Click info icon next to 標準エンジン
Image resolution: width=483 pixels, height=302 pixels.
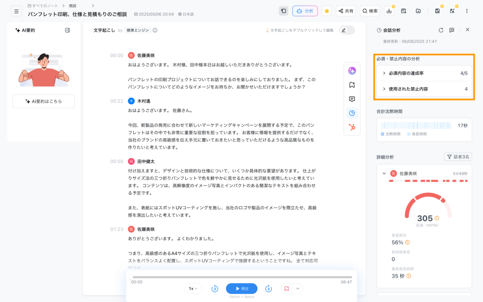(155, 30)
